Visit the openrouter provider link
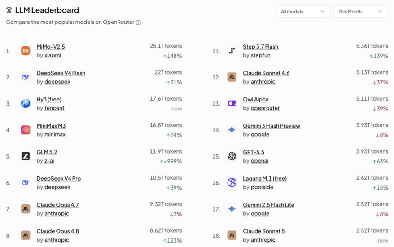The height and width of the screenshot is (247, 394). pos(265,108)
